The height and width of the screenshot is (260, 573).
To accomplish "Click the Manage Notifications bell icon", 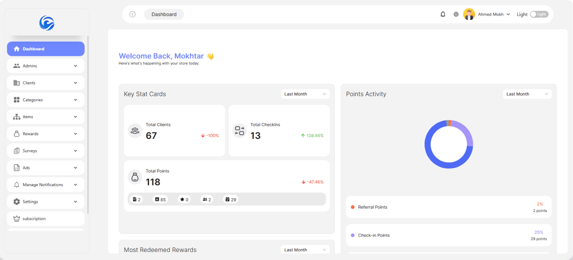I will (x=17, y=184).
